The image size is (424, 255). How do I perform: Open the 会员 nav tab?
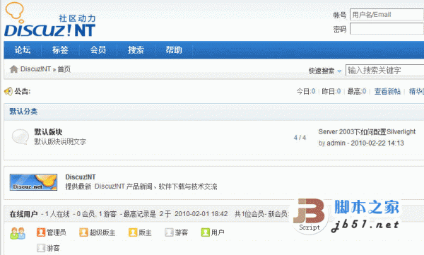click(98, 49)
